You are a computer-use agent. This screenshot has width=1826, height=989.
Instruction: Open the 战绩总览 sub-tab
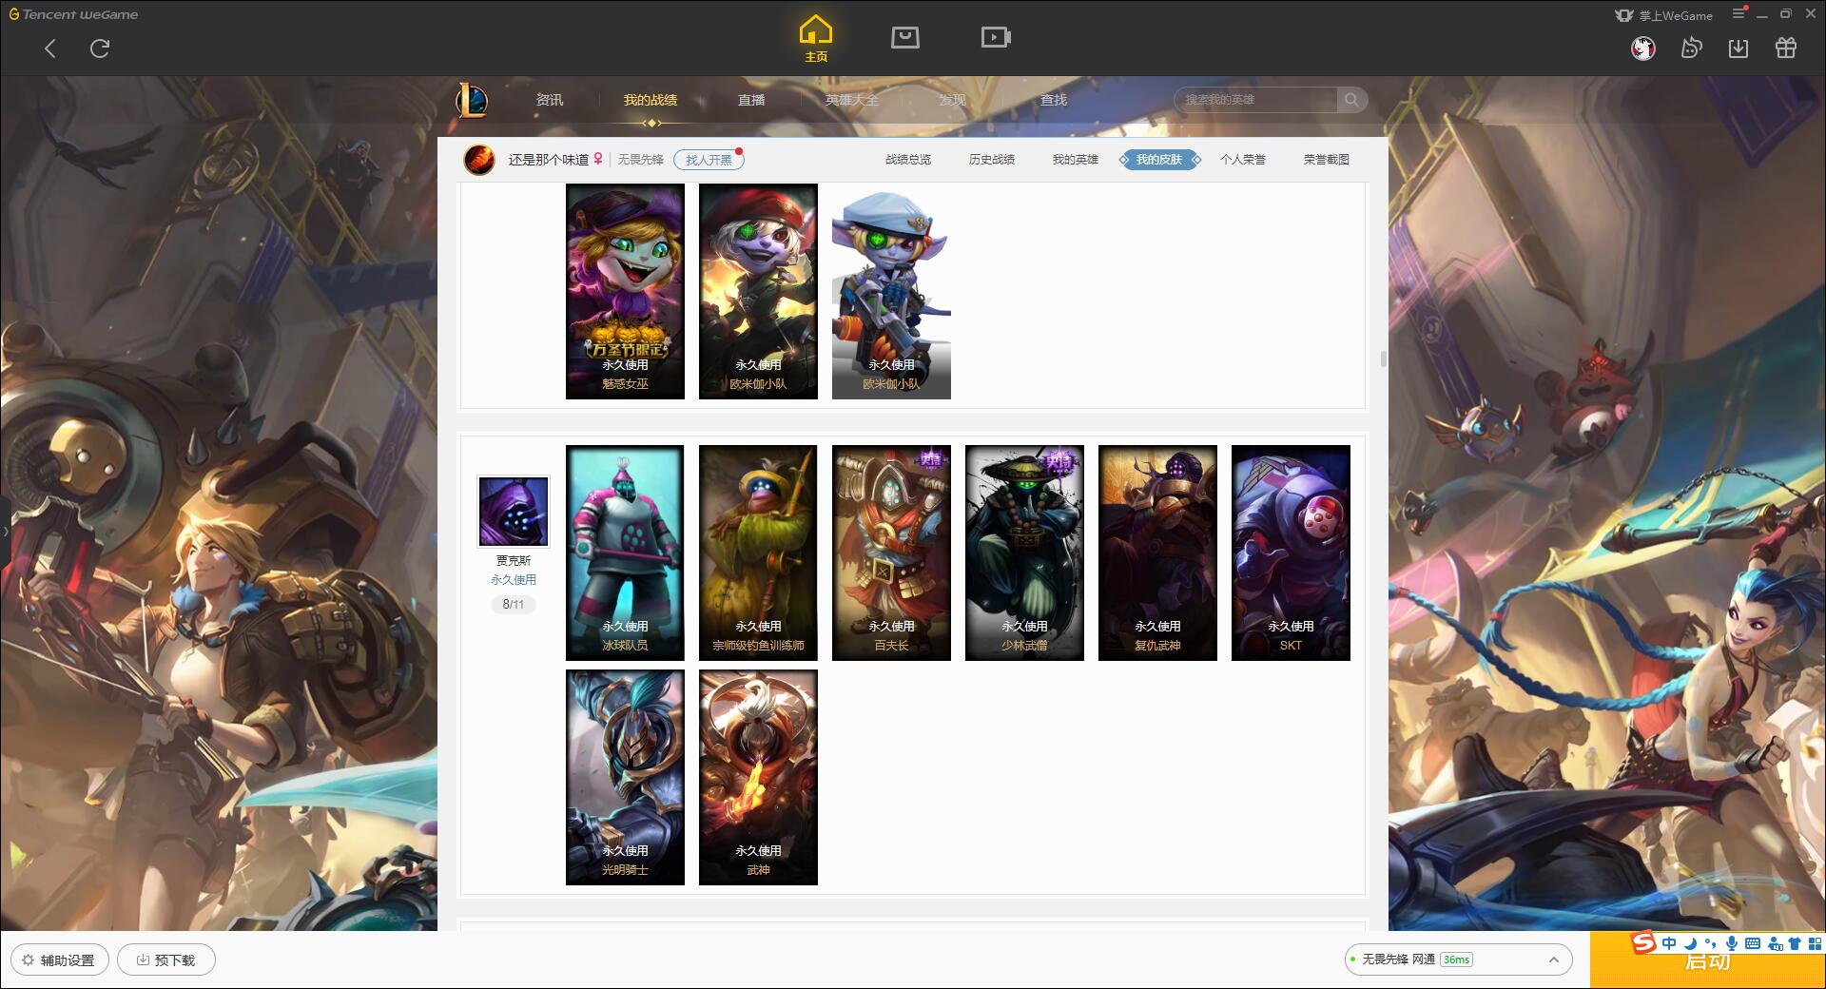(x=908, y=160)
